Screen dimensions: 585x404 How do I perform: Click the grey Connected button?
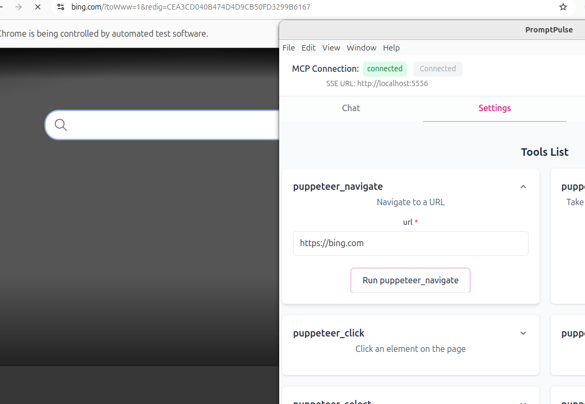click(437, 69)
